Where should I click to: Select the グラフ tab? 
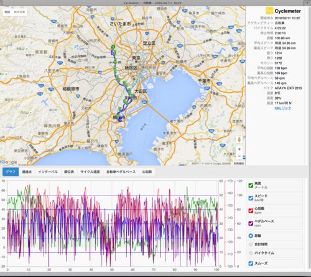(11, 172)
